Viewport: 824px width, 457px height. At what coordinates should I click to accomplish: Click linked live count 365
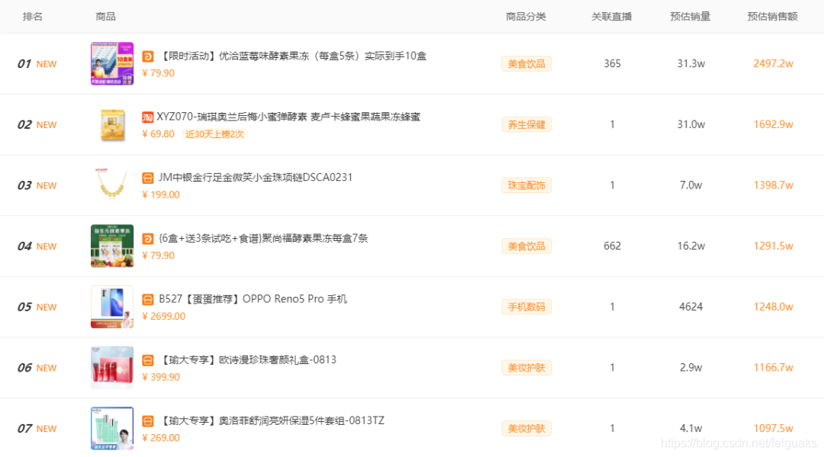[x=612, y=63]
